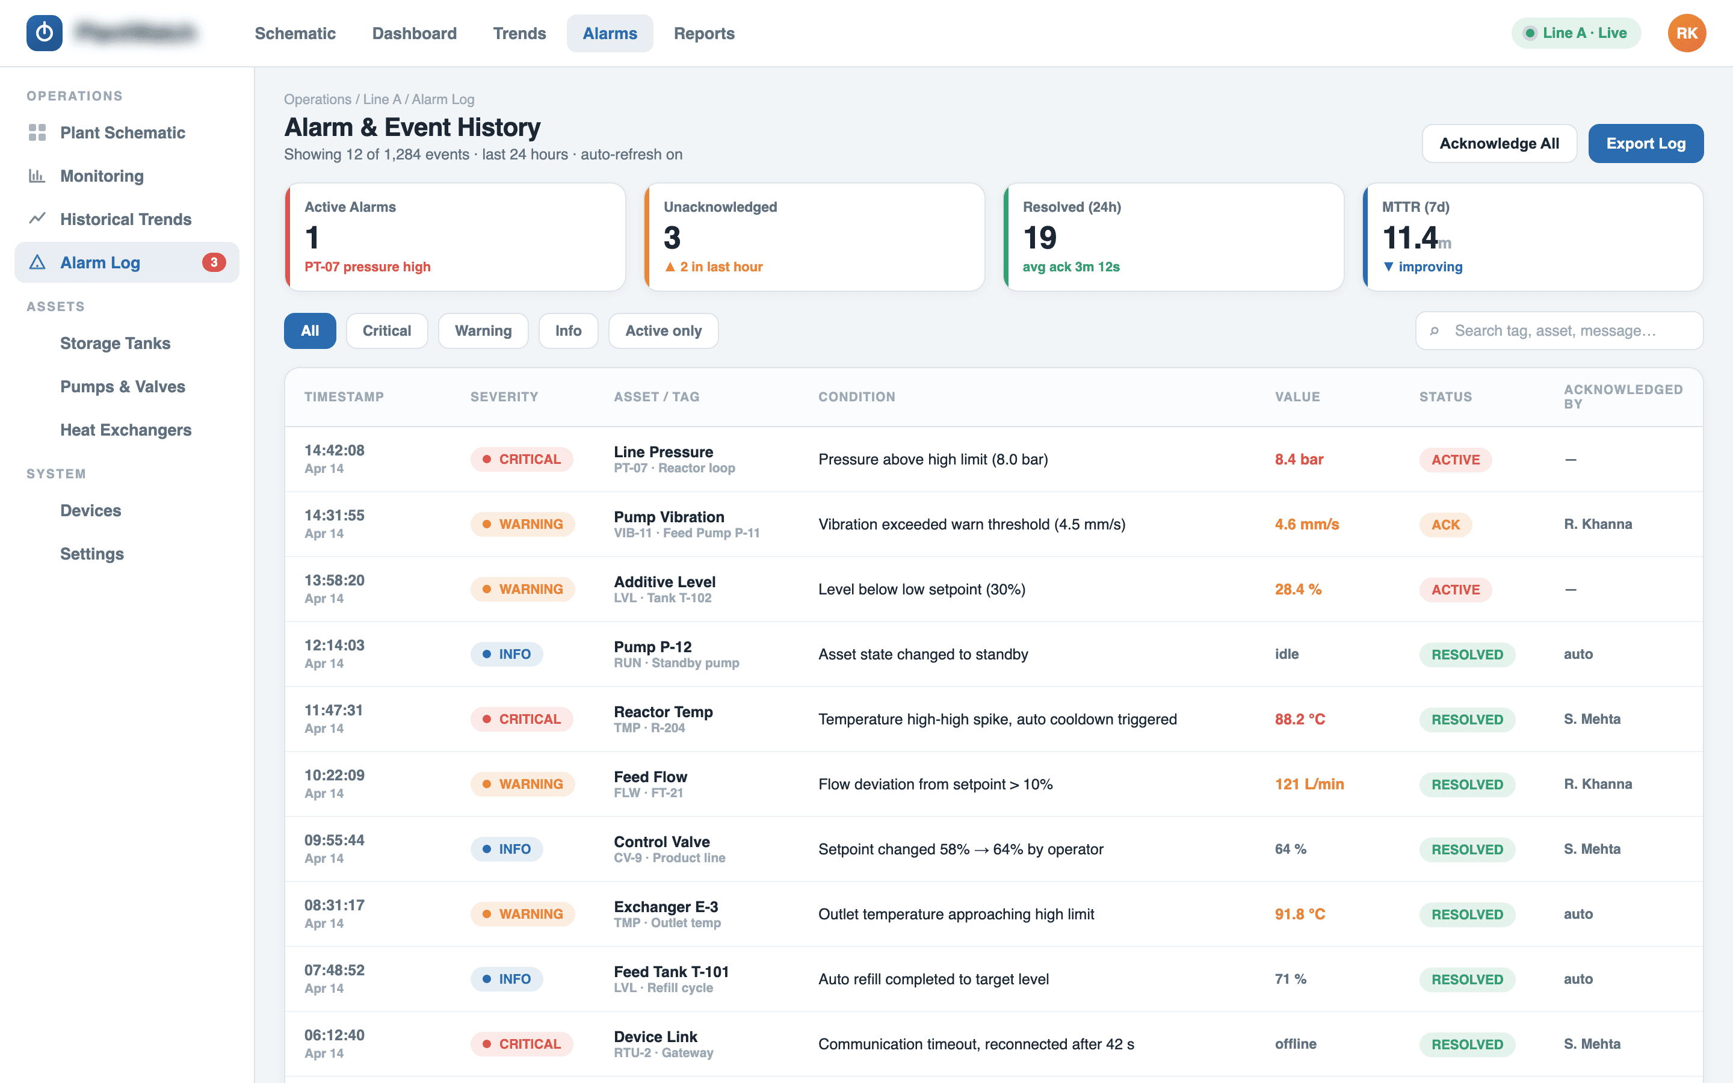Click the Timestamp column header
The image size is (1733, 1083).
tap(344, 397)
